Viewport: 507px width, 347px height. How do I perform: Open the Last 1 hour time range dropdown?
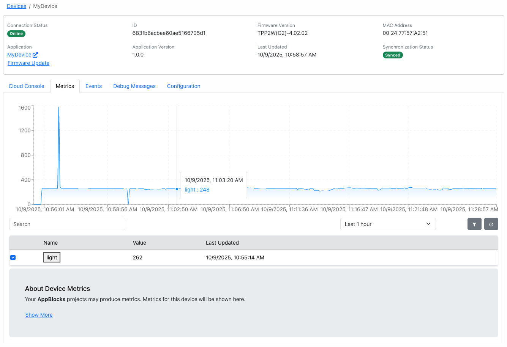(387, 224)
